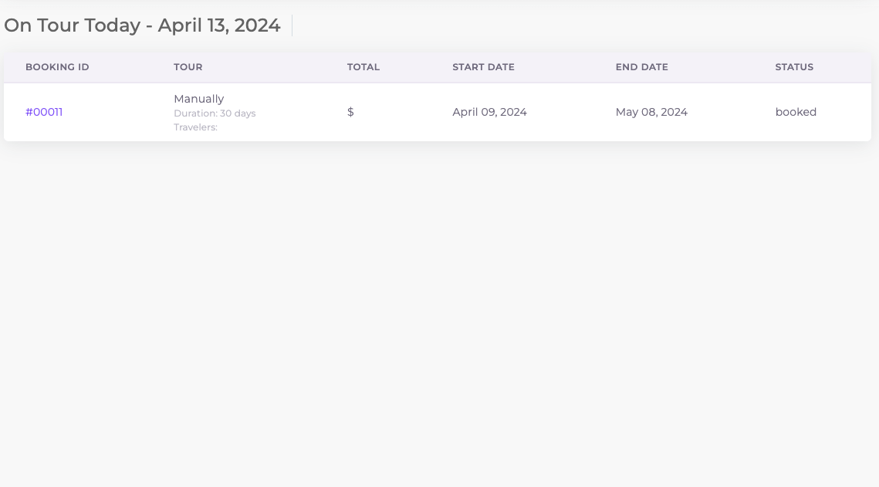The width and height of the screenshot is (879, 487).
Task: Click blank space between #00011 and Manually
Action: (116, 112)
